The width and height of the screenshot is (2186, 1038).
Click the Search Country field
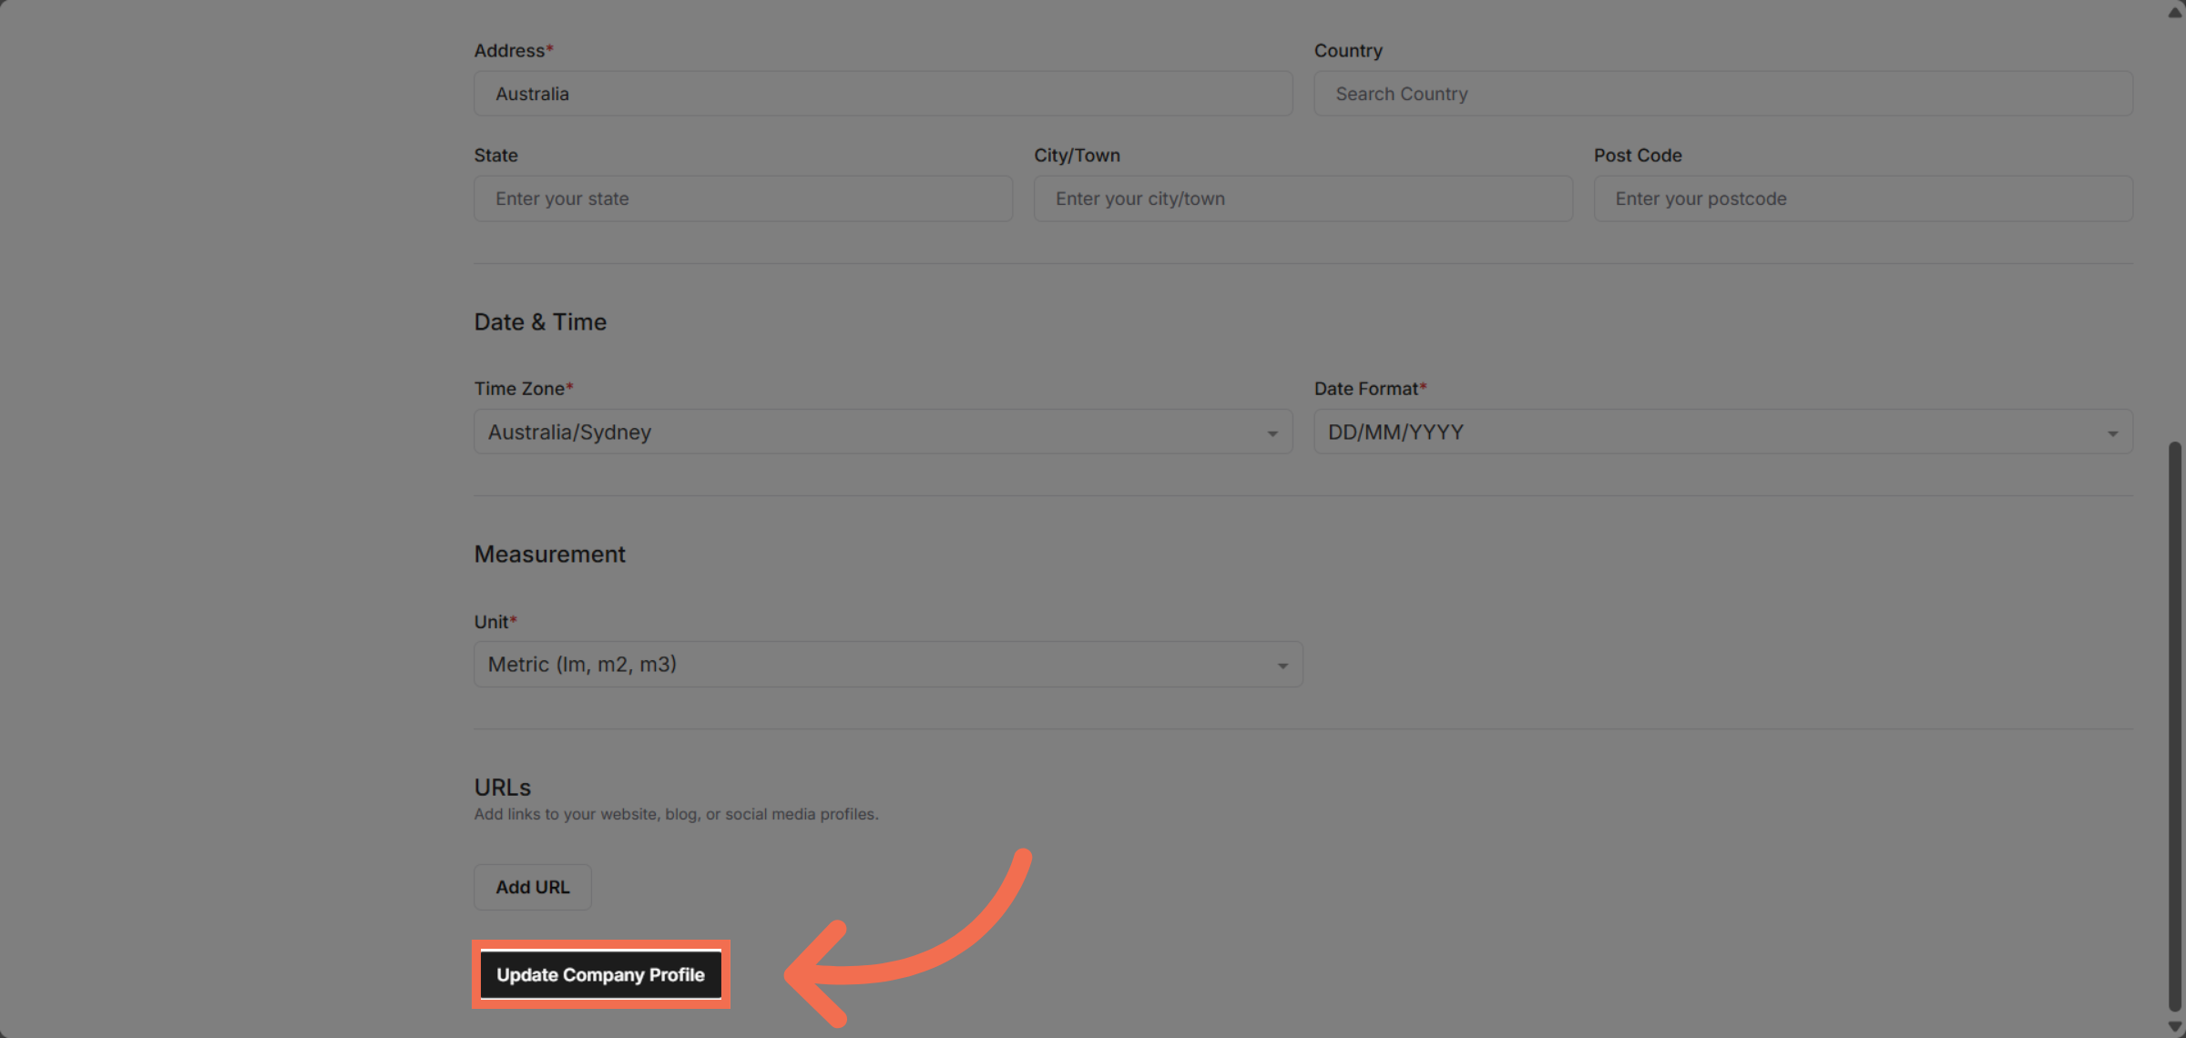coord(1721,93)
